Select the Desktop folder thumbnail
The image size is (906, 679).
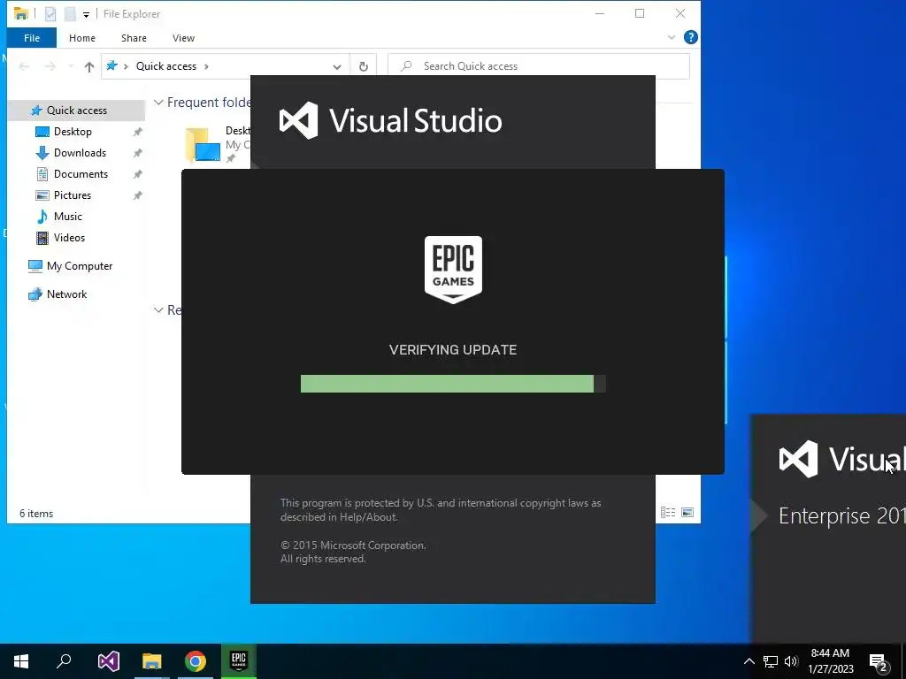tap(203, 144)
